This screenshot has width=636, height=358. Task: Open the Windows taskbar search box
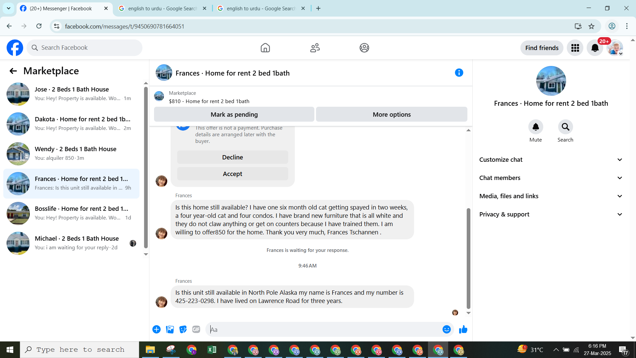(x=79, y=350)
